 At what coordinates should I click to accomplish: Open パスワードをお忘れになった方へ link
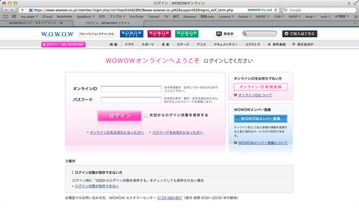(178, 132)
